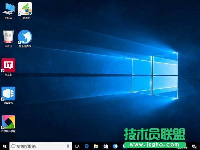200x150 pixels.
Task: Open File Explorer from the taskbar
Action: tap(96, 146)
